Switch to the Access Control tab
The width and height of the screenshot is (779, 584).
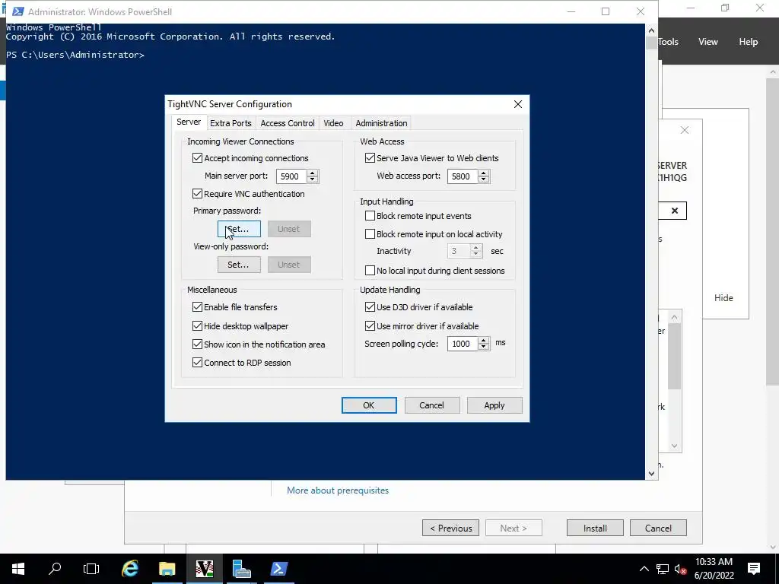click(x=288, y=123)
